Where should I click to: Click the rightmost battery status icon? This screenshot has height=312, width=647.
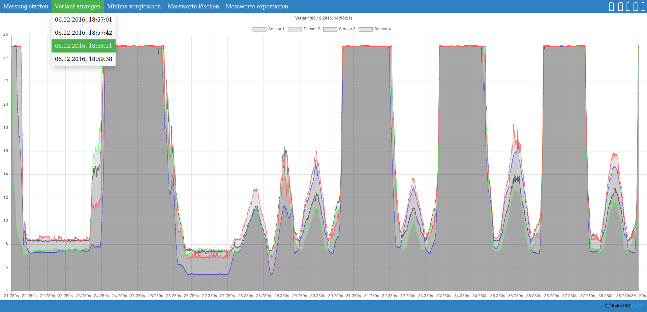pos(643,6)
